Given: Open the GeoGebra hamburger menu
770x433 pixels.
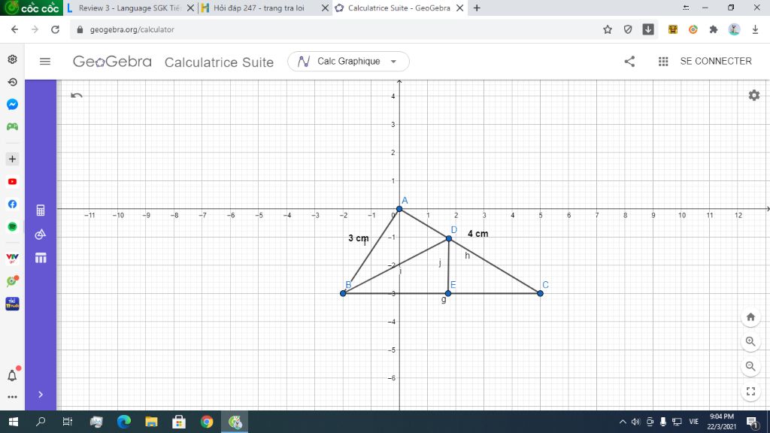Looking at the screenshot, I should [44, 62].
